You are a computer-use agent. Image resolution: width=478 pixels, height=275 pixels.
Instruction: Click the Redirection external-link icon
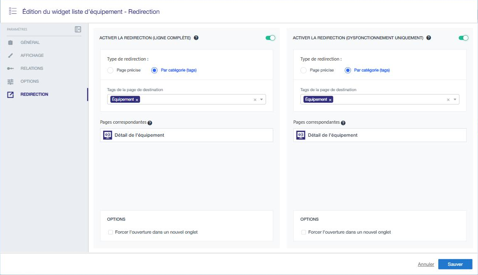[10, 94]
